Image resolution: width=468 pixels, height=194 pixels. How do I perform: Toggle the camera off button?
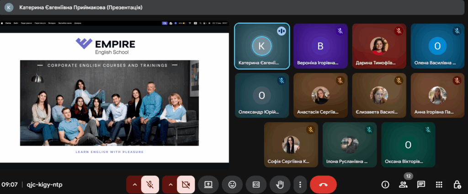point(186,184)
